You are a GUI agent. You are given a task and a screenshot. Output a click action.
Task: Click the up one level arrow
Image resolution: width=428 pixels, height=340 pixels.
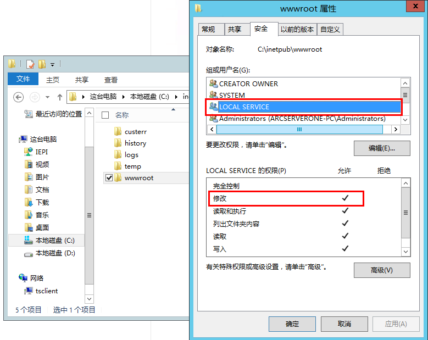(x=60, y=97)
